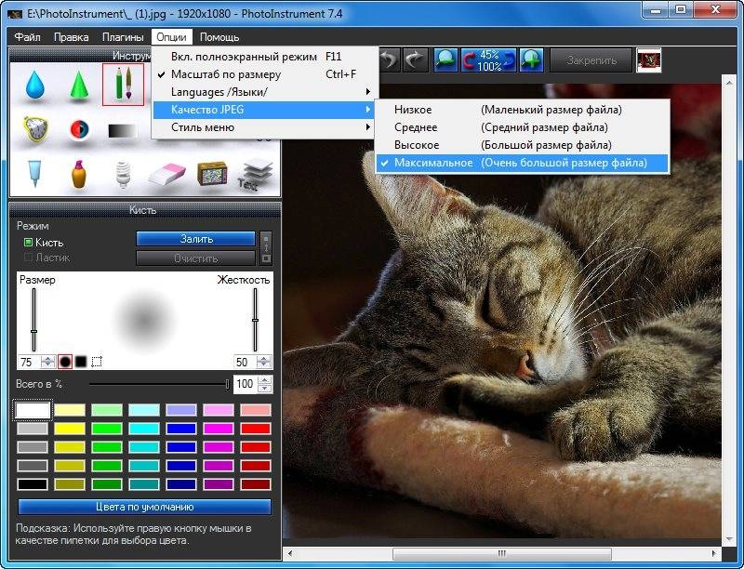The width and height of the screenshot is (744, 569).
Task: Expand the Стиль меню submenu
Action: tap(265, 127)
